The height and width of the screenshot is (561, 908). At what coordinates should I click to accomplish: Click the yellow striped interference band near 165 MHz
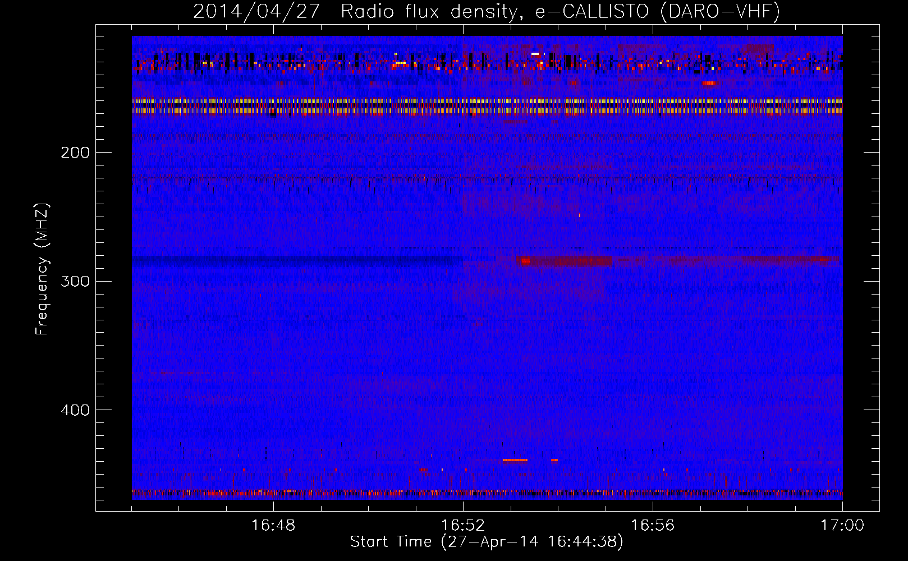[487, 106]
